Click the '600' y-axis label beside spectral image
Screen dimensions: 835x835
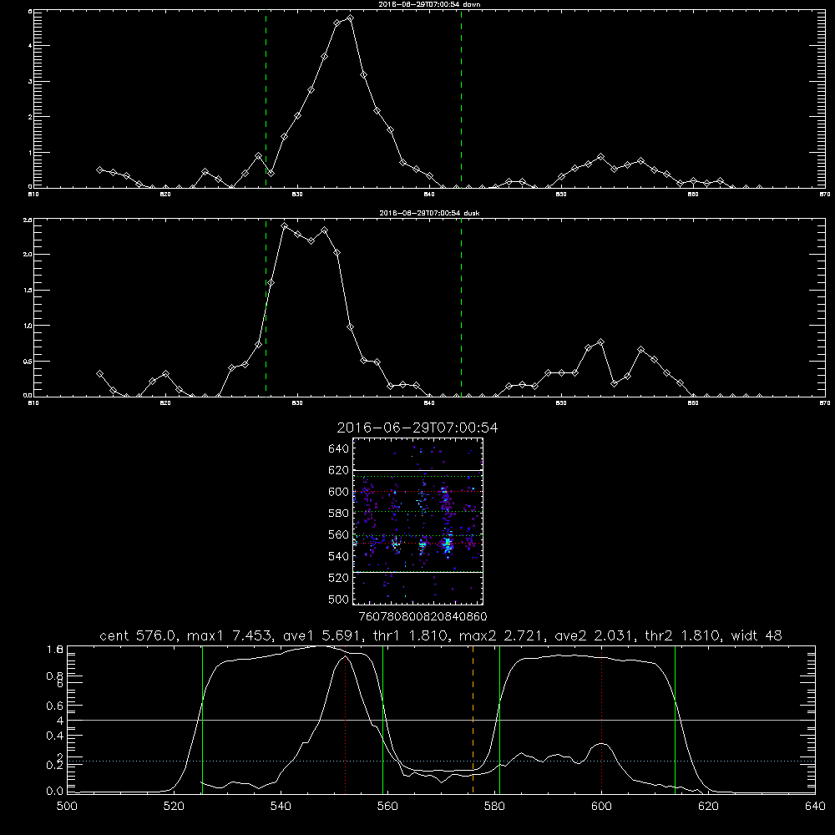[x=338, y=492]
